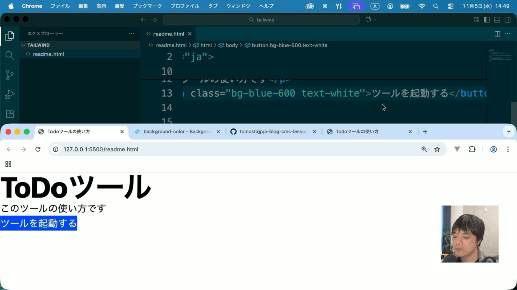The width and height of the screenshot is (517, 290).
Task: Toggle the secondary sidebar layout button
Action: point(507,20)
